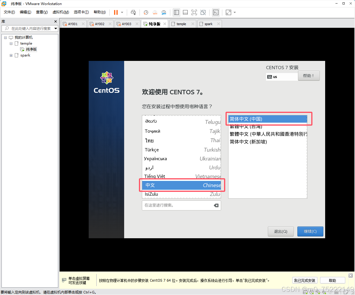
Task: Collapse the temple folder in the library
Action: click(11, 43)
